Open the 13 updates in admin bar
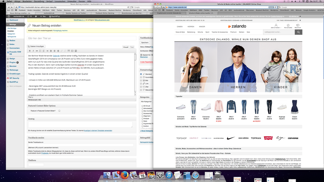This screenshot has width=324, height=182. 30,16
